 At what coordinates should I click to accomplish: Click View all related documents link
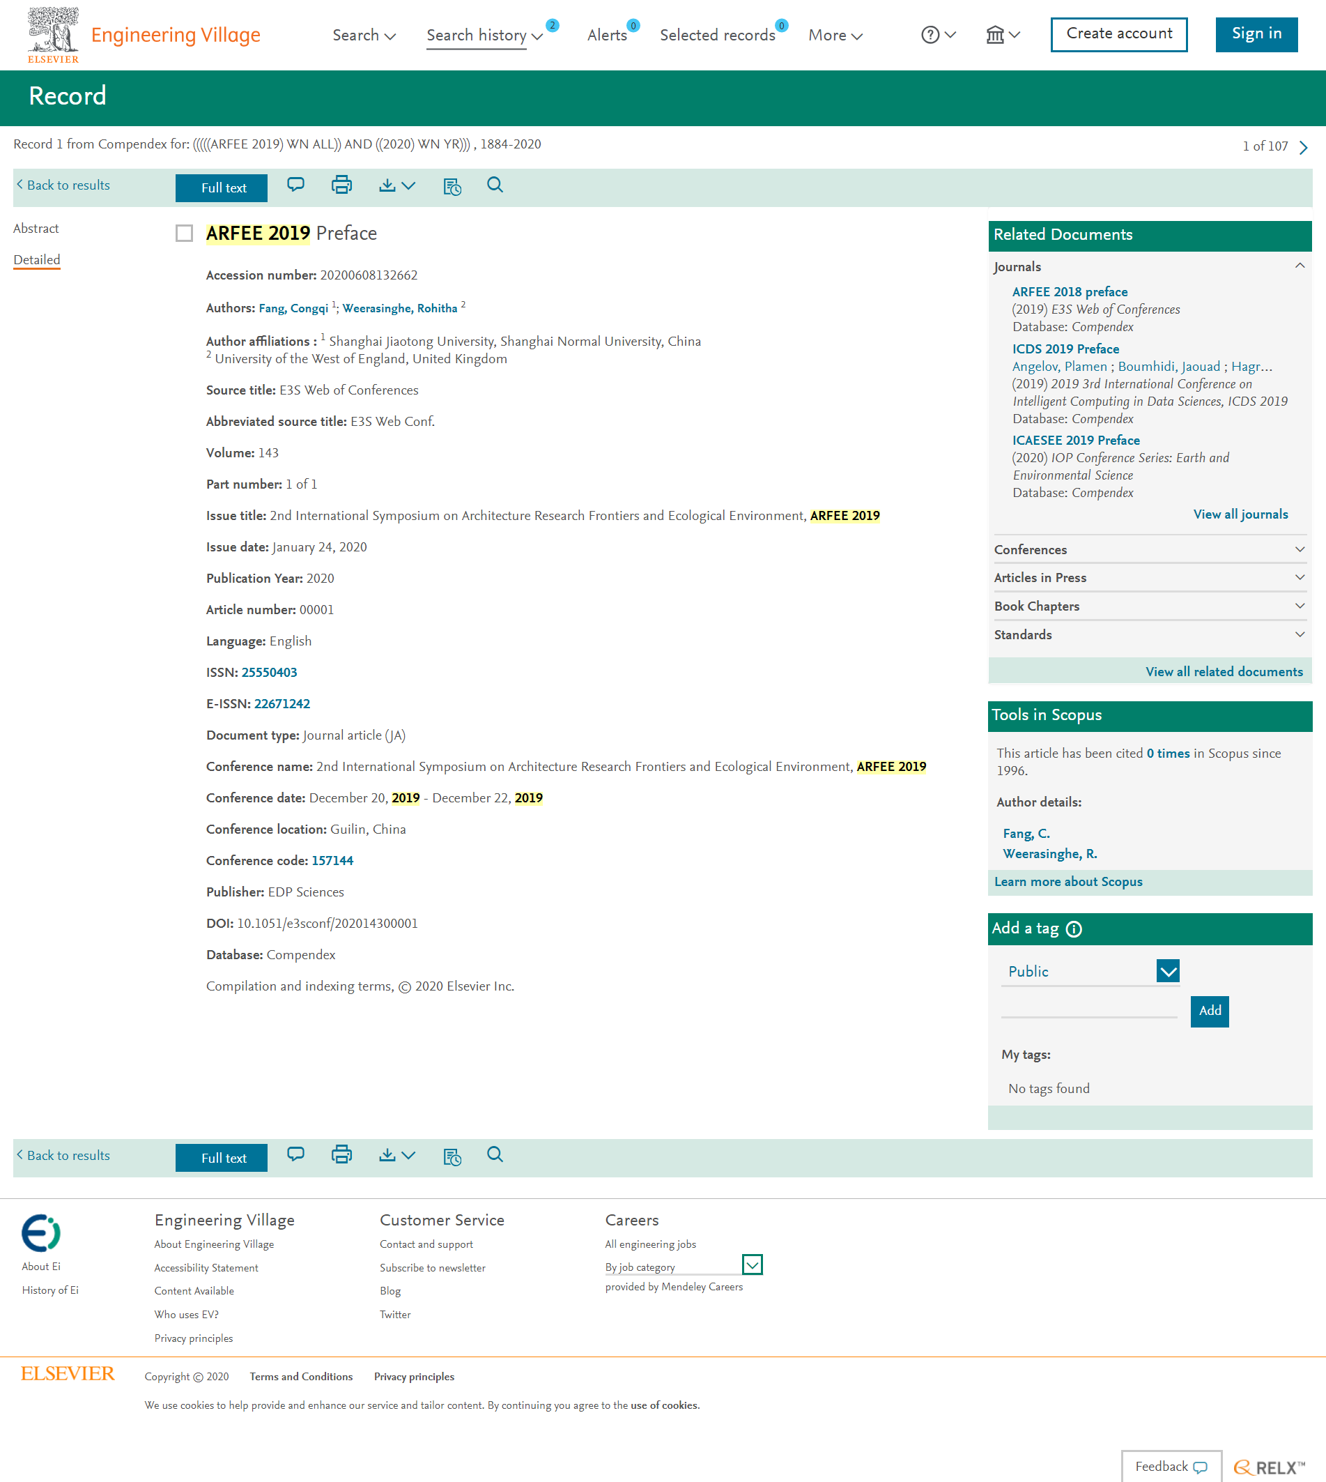[1224, 671]
